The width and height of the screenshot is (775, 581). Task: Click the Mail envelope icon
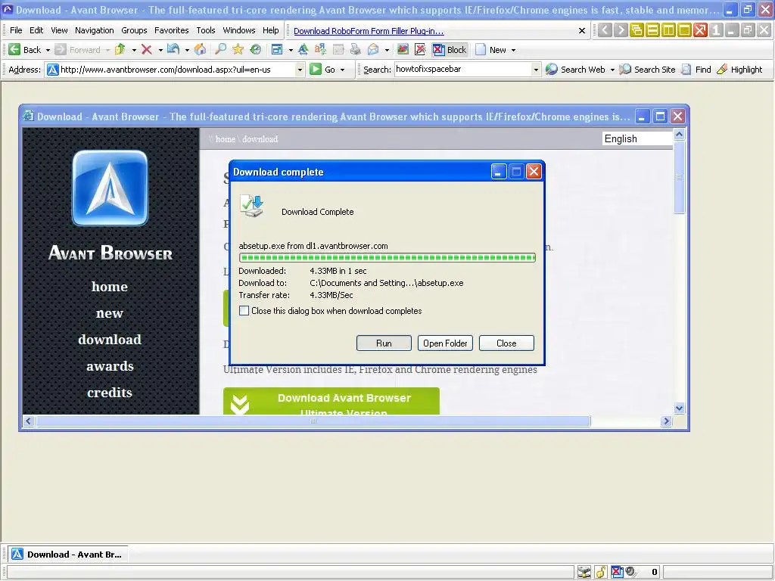coord(373,49)
